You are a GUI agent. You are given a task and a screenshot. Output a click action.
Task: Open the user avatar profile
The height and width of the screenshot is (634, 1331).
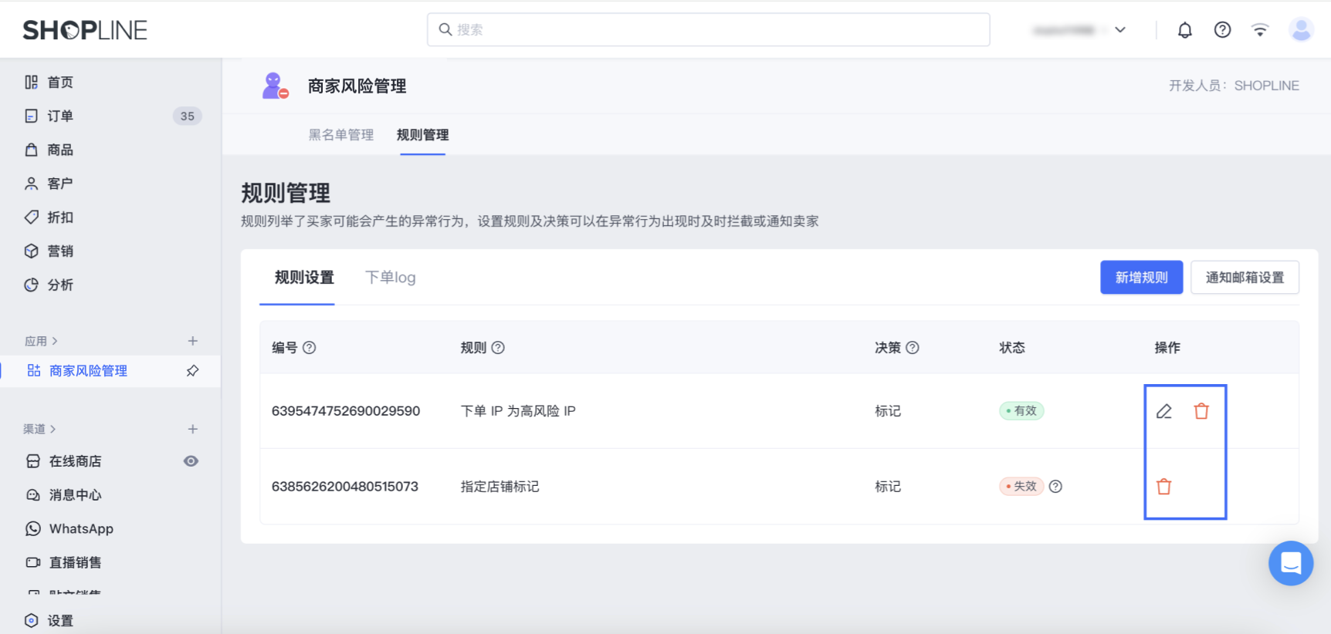[1302, 30]
